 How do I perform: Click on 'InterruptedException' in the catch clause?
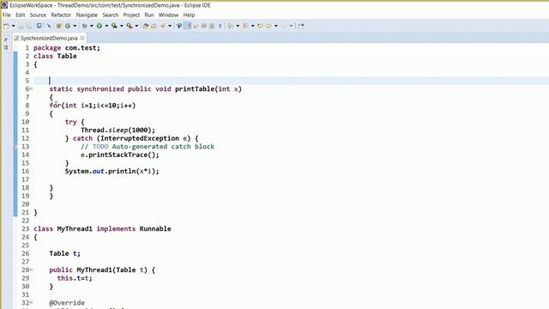pos(139,138)
